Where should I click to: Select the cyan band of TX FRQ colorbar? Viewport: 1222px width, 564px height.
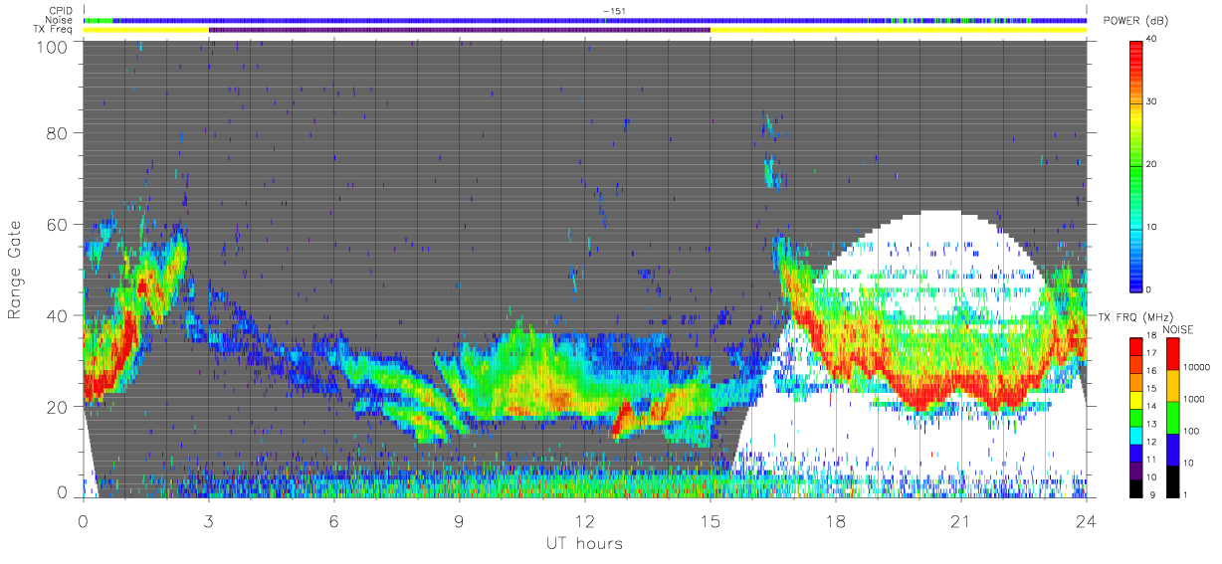pos(1137,434)
